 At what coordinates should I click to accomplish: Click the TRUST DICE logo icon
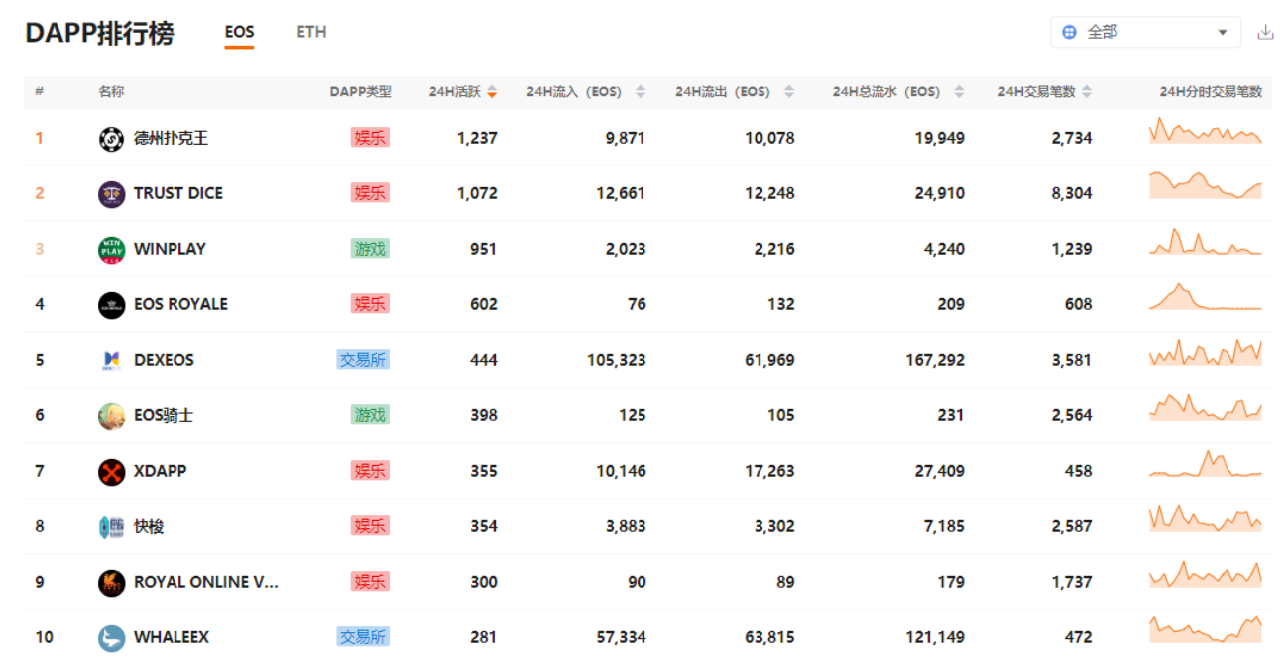point(111,194)
